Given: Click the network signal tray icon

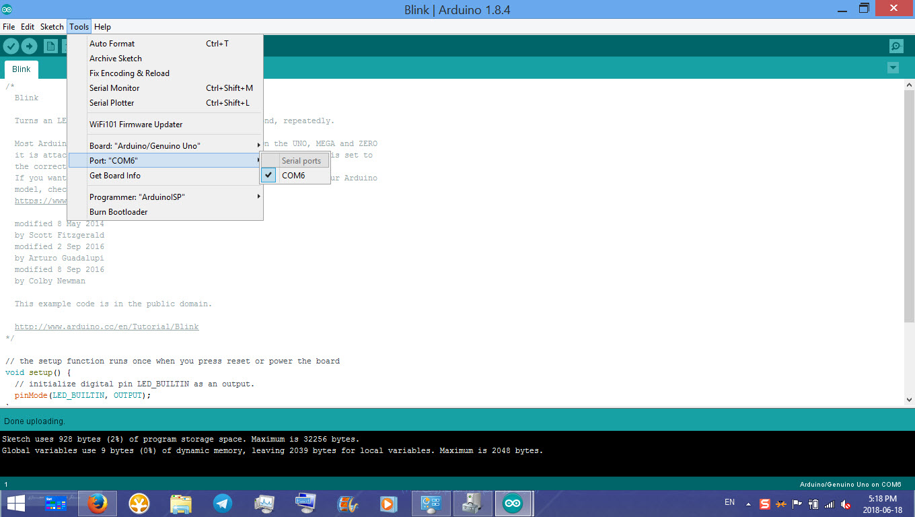Looking at the screenshot, I should tap(830, 504).
